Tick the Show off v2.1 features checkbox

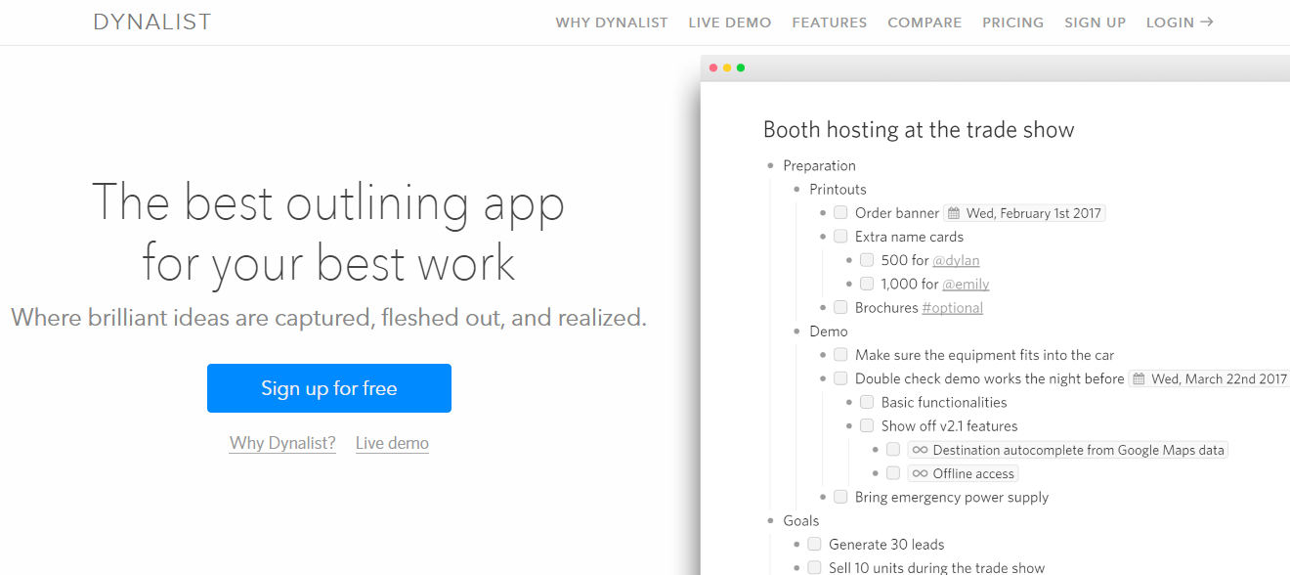(x=867, y=425)
